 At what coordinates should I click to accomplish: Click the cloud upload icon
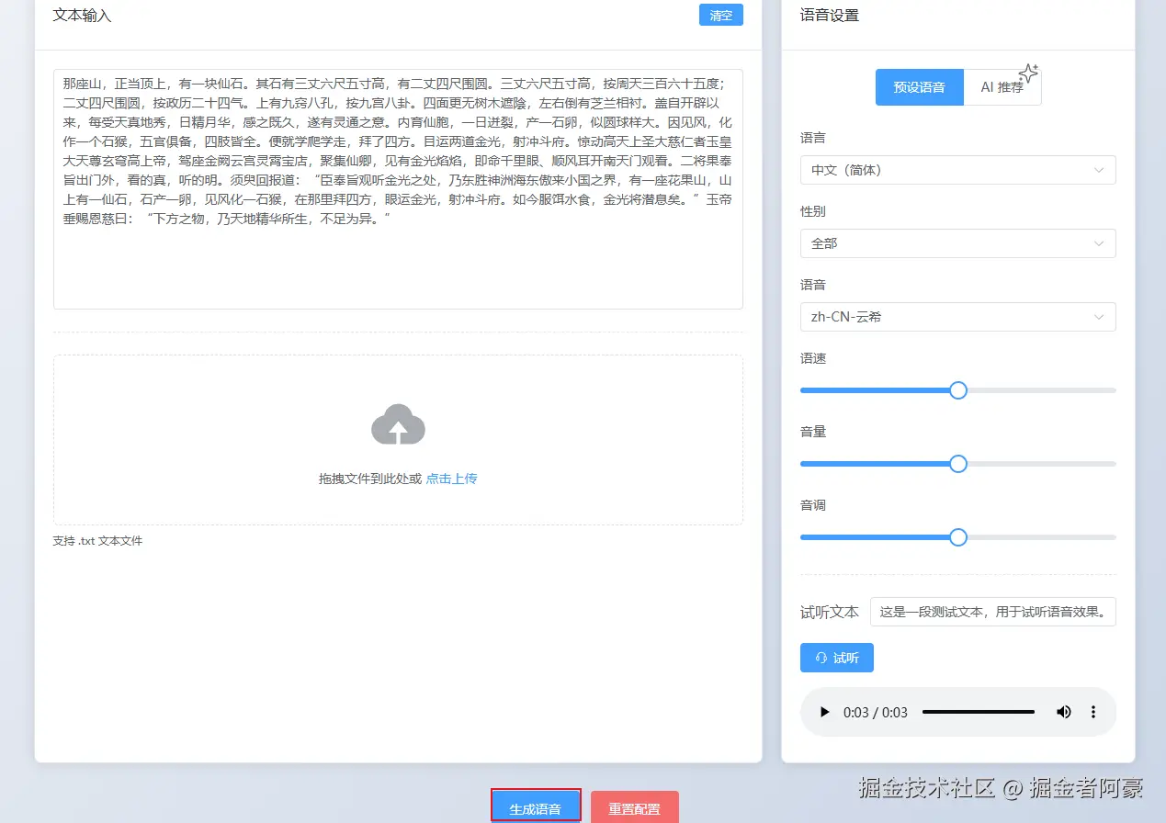click(x=398, y=424)
